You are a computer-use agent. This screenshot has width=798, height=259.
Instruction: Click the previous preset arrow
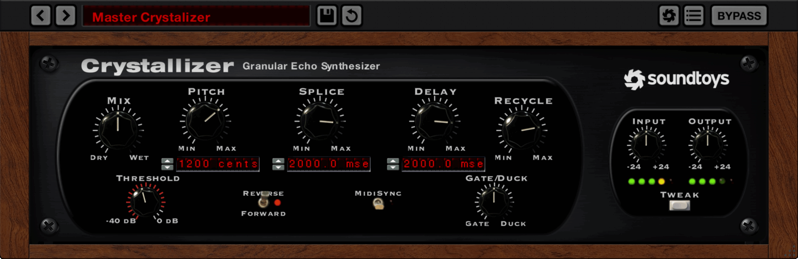41,16
